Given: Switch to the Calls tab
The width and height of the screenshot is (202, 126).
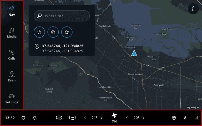Looking at the screenshot, I should [12, 55].
